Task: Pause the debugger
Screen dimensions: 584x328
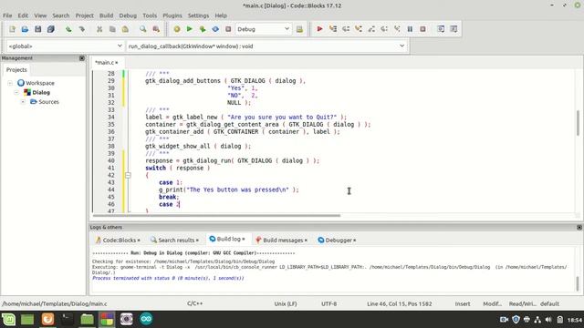Action: (410, 29)
